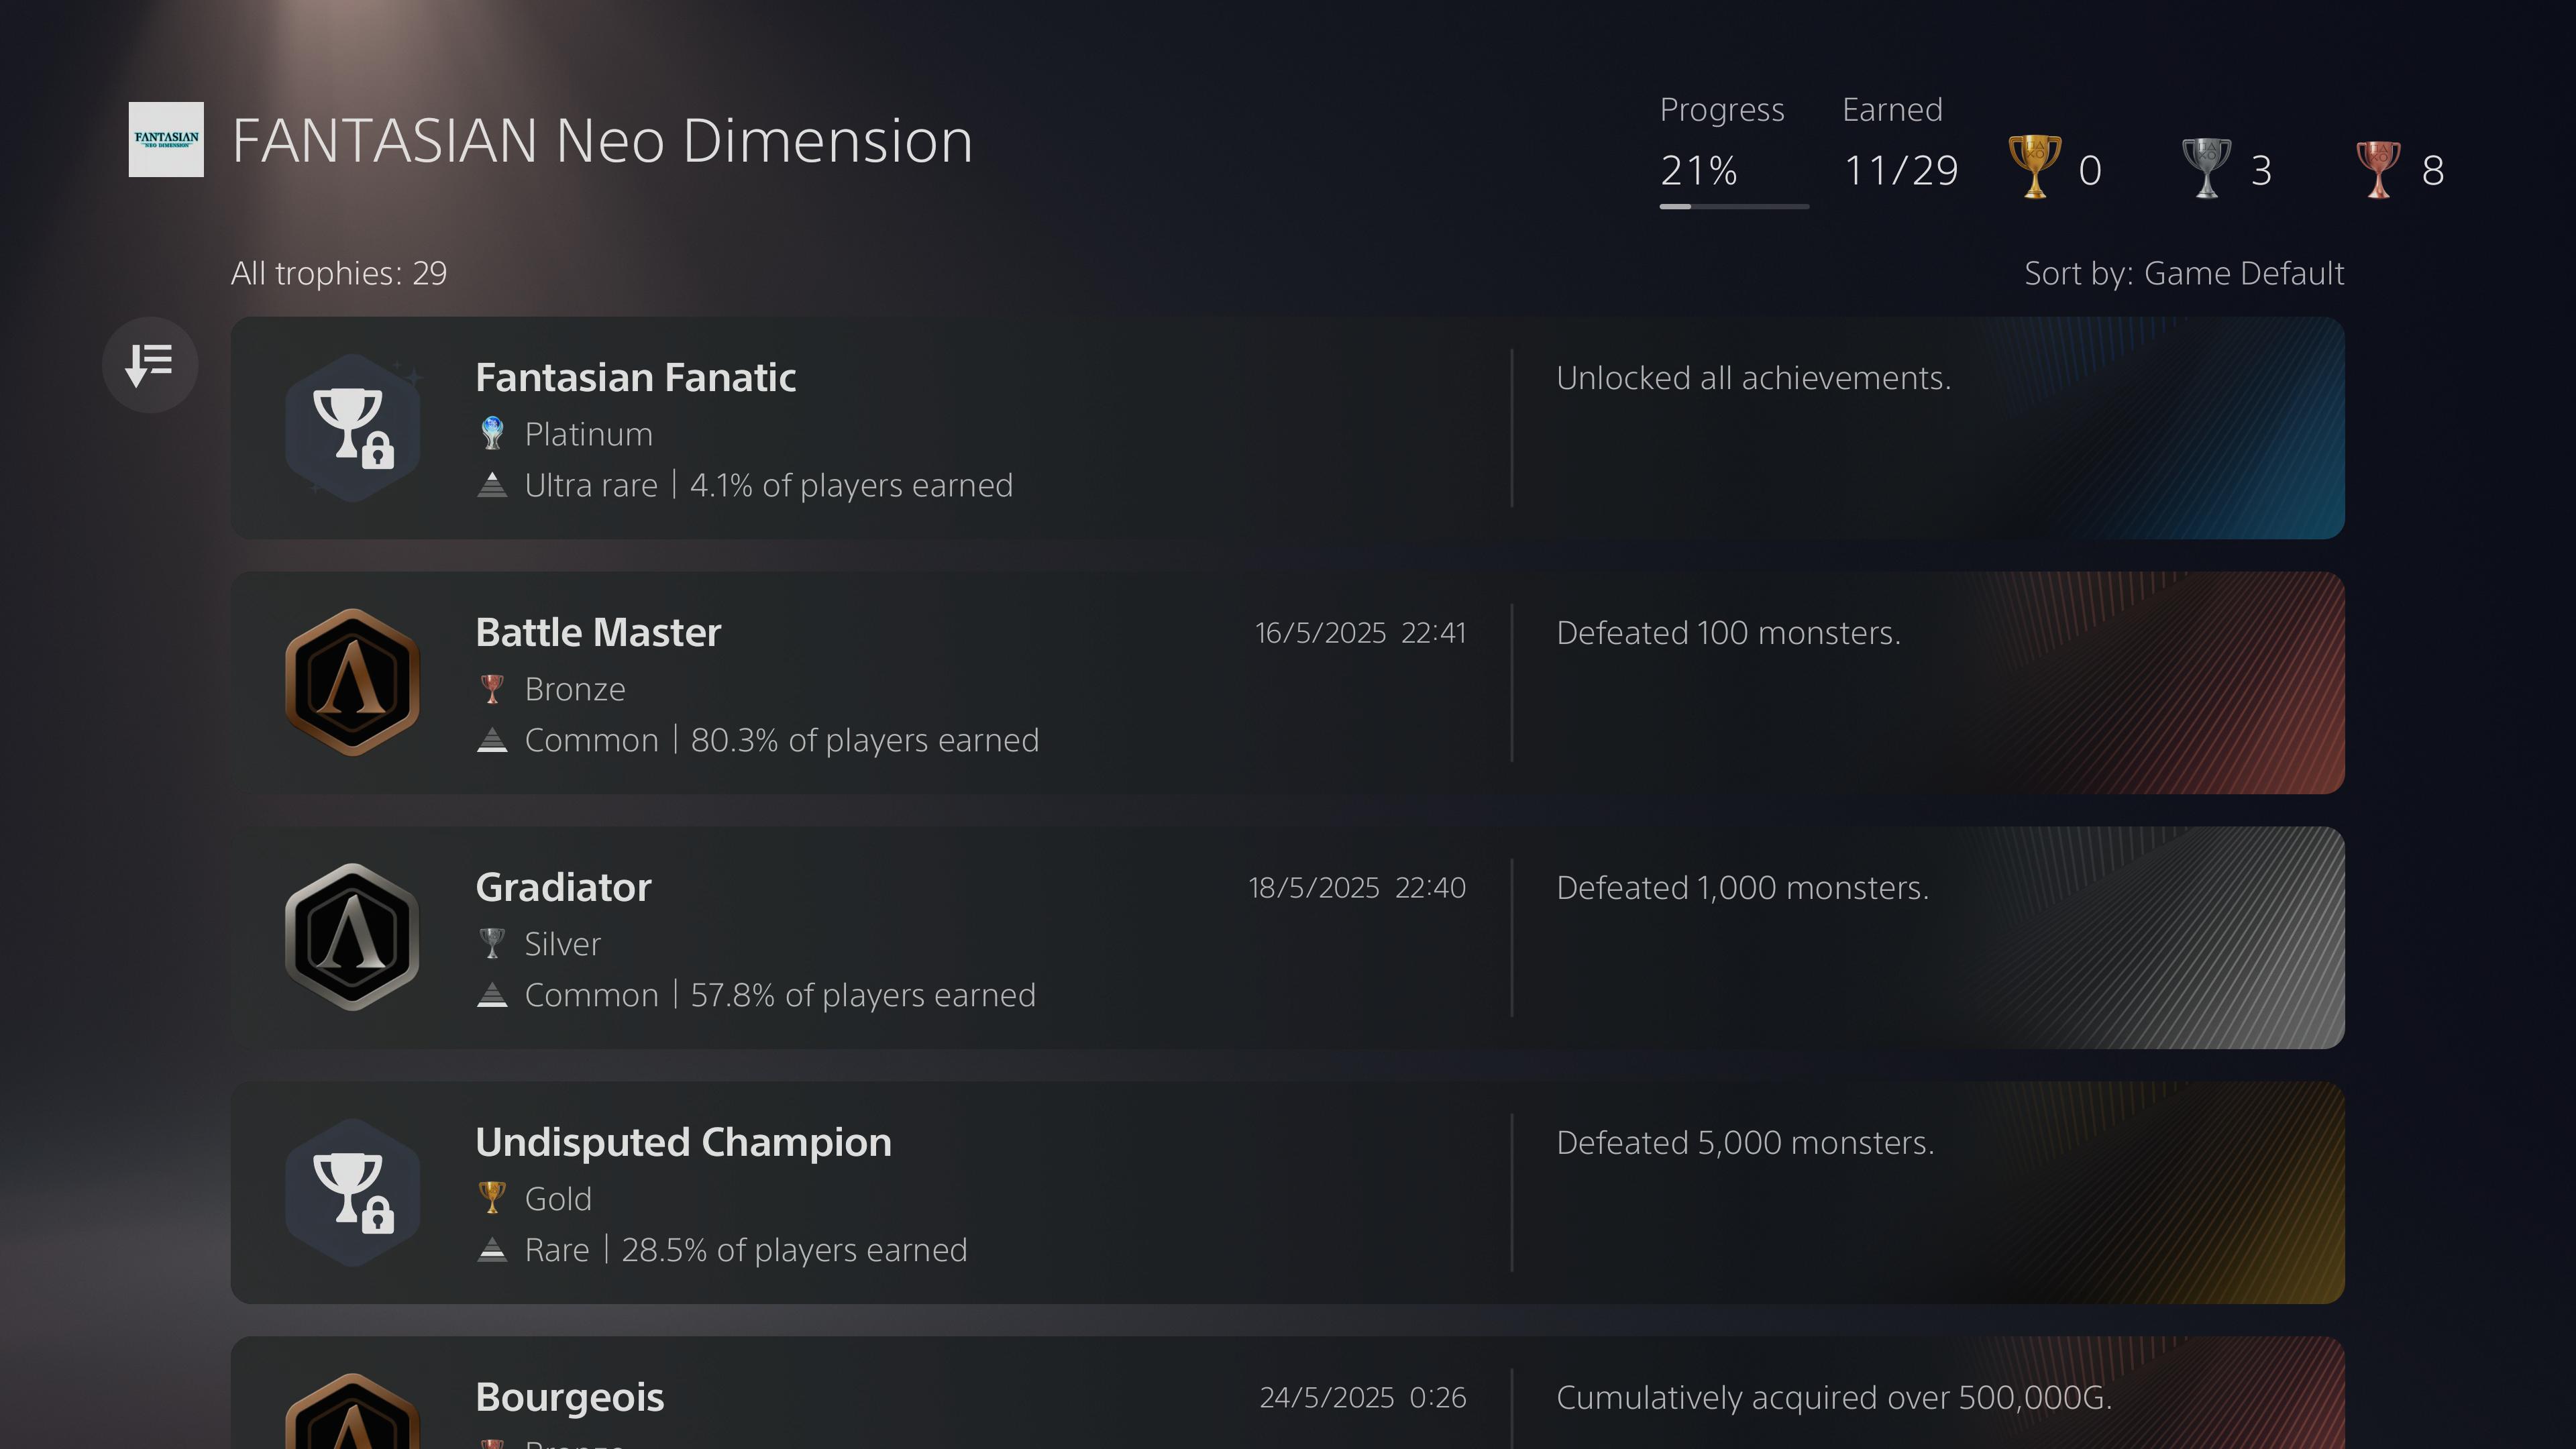Open the Undisputed Champion trophy card
The height and width of the screenshot is (1449, 2576).
pyautogui.click(x=1287, y=1192)
